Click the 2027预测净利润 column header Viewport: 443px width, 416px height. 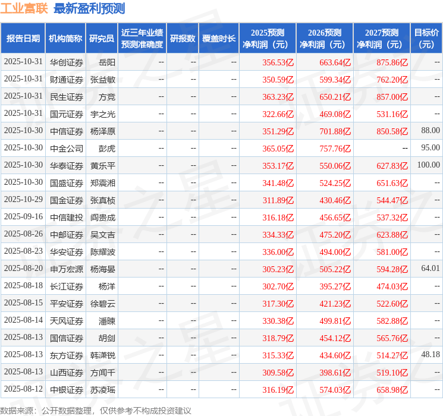coord(382,39)
